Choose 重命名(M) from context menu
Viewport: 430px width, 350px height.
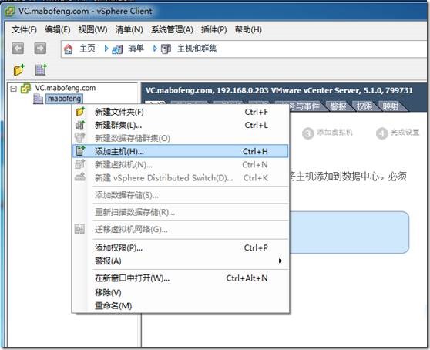click(180, 305)
